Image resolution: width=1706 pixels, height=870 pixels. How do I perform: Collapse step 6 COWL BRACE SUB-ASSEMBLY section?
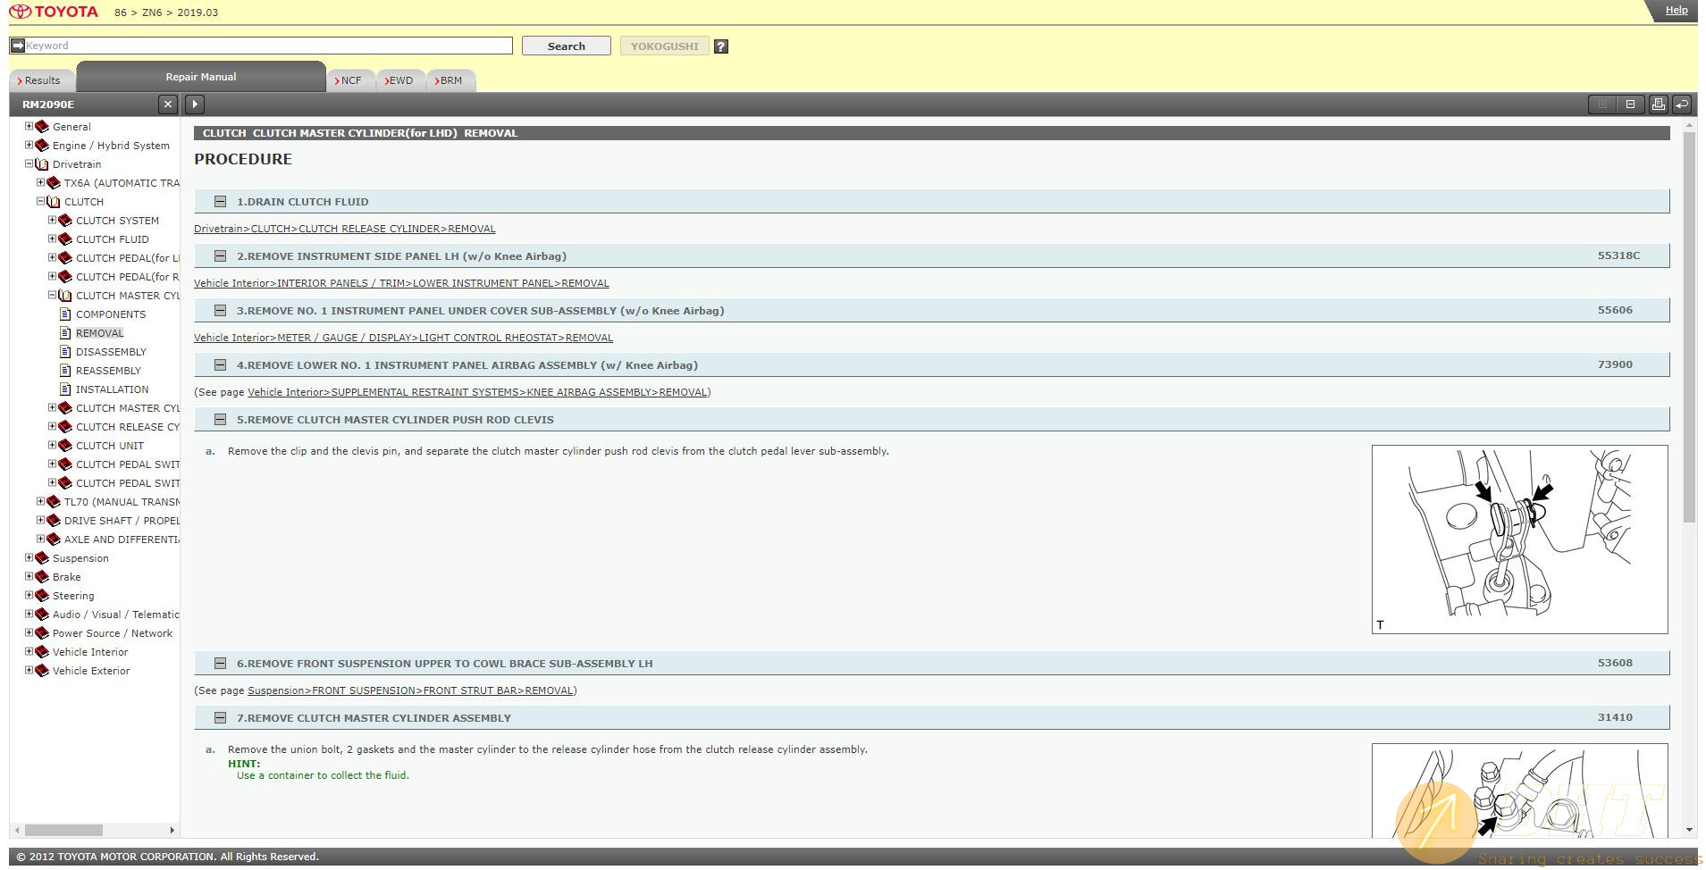click(x=220, y=664)
